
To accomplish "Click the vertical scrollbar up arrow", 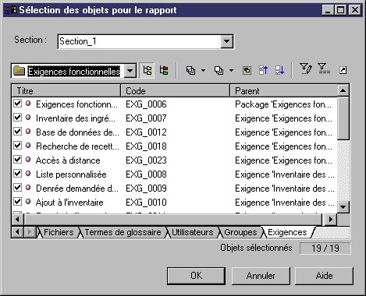I will click(x=343, y=90).
